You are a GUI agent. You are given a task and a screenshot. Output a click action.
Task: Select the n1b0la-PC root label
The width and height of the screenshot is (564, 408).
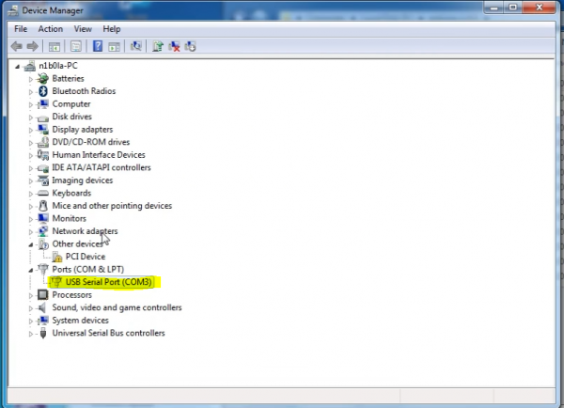[x=58, y=66]
